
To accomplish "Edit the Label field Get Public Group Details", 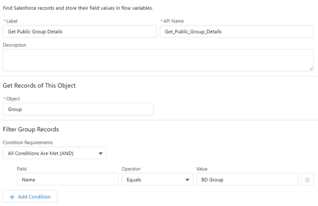I will [x=80, y=32].
